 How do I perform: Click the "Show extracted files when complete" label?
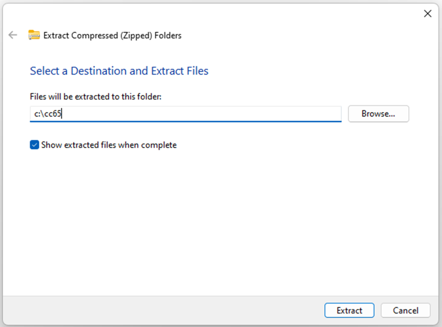(109, 145)
